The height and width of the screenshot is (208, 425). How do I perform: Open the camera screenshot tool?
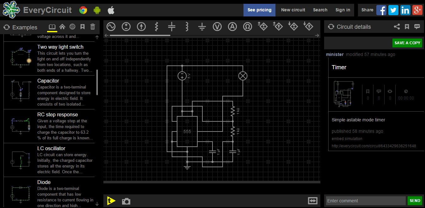pos(126,201)
